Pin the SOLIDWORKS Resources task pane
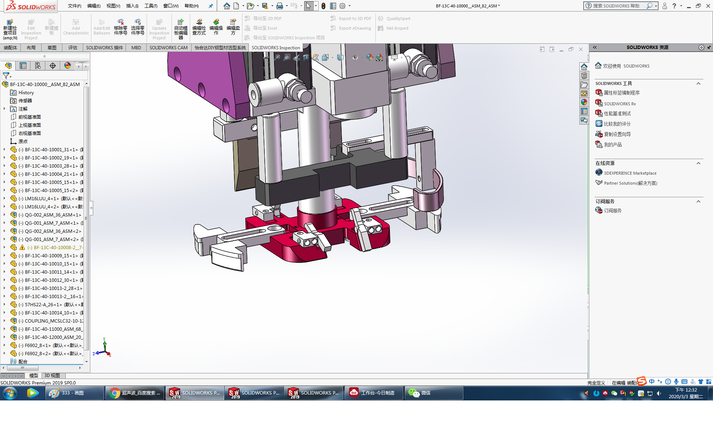 (x=709, y=47)
